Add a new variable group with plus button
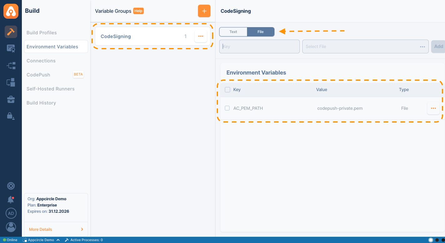The image size is (445, 243). (204, 11)
